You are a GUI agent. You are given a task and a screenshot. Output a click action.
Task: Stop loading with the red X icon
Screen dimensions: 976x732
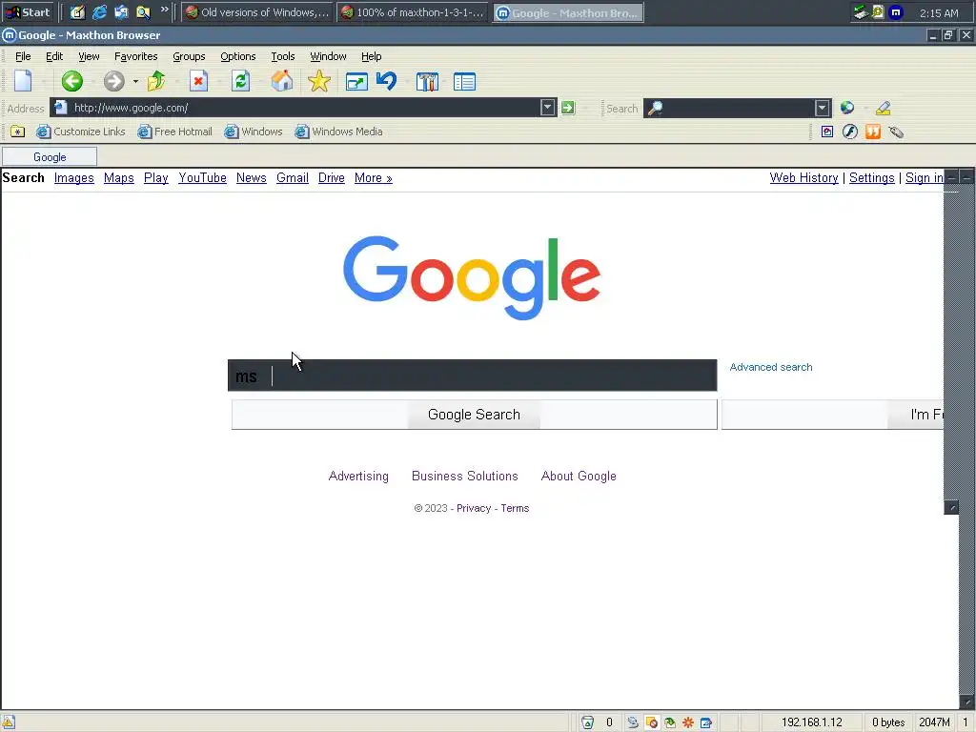pyautogui.click(x=198, y=81)
